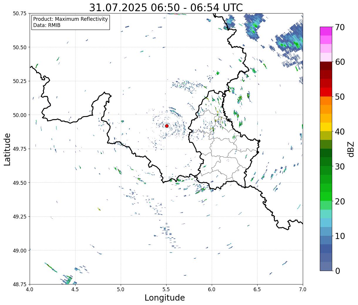Click the 'dBZ' colorbar label
358x305 pixels.
point(351,149)
